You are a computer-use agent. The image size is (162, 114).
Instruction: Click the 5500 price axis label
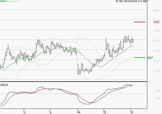click(157, 61)
